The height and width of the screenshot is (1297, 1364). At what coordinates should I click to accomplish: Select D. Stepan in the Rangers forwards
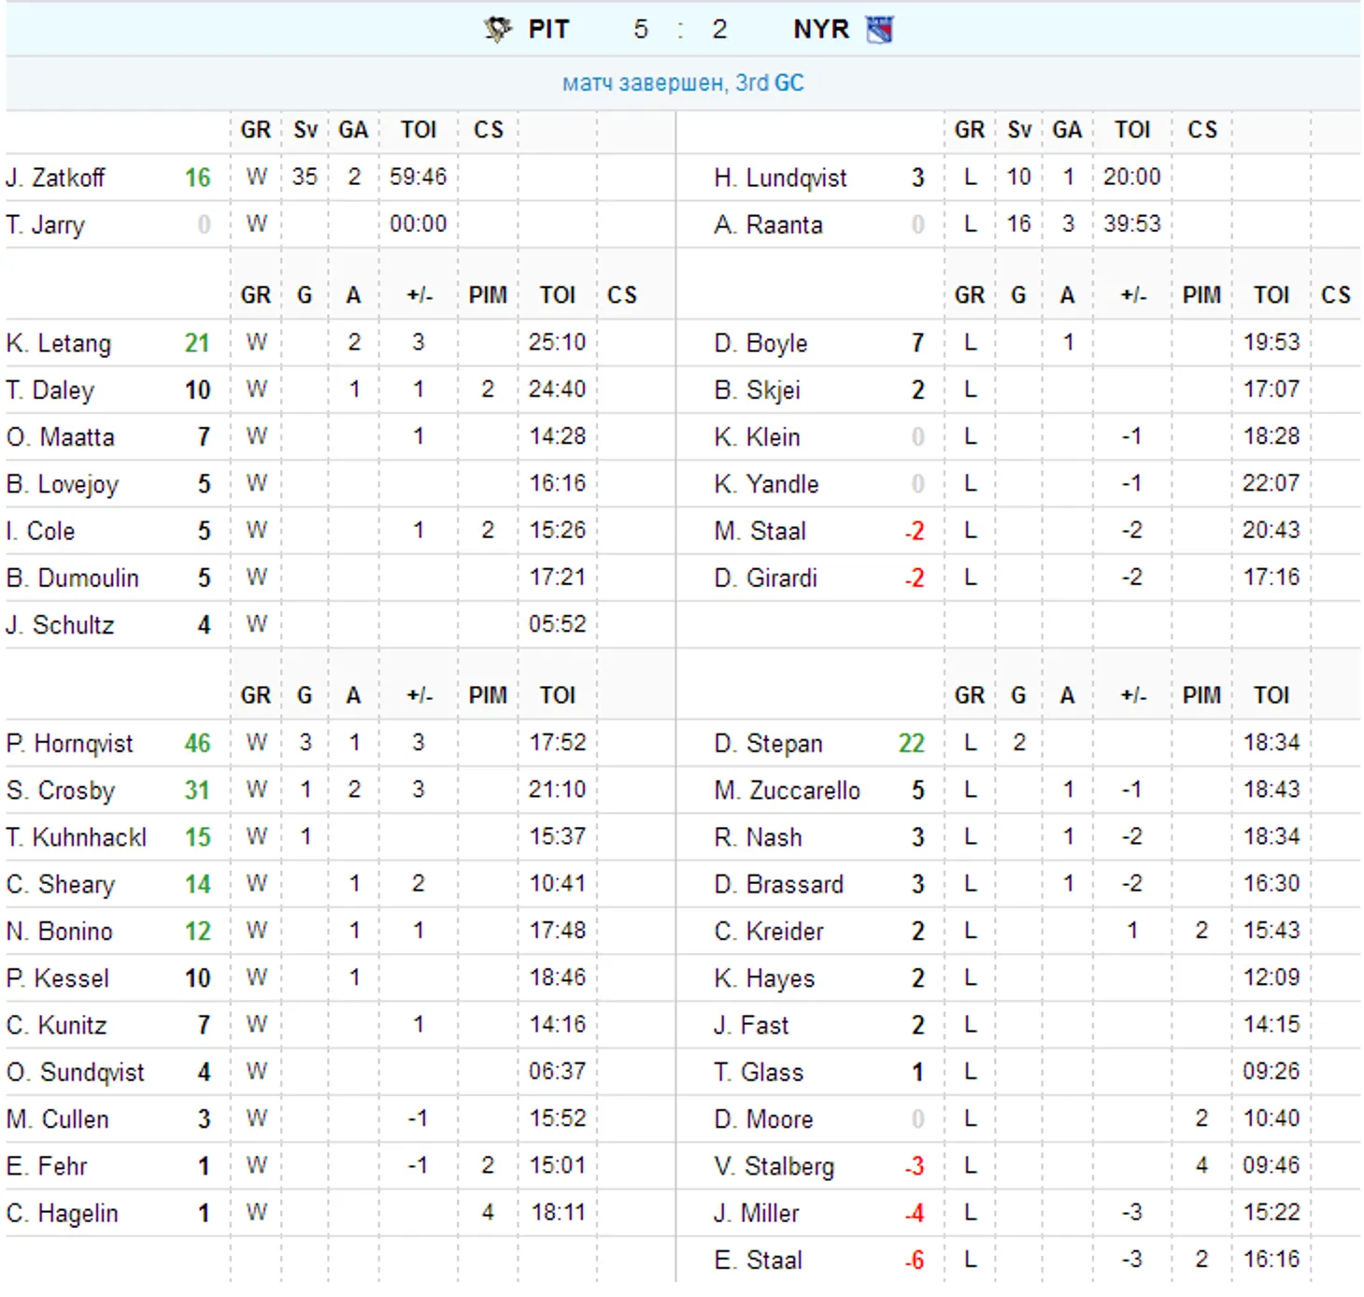[x=768, y=744]
